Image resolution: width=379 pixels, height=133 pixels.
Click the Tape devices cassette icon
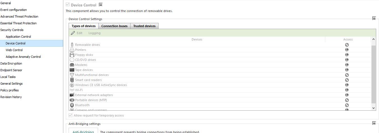pos(72,70)
